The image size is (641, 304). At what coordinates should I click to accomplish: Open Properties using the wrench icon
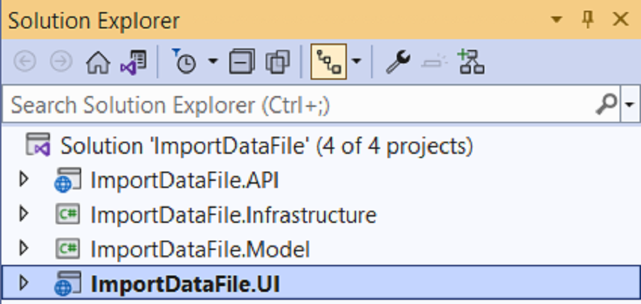(x=397, y=63)
